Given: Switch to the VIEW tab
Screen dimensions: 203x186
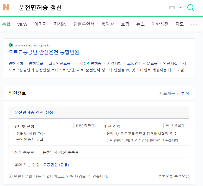Looking at the screenshot, I should (x=22, y=24).
